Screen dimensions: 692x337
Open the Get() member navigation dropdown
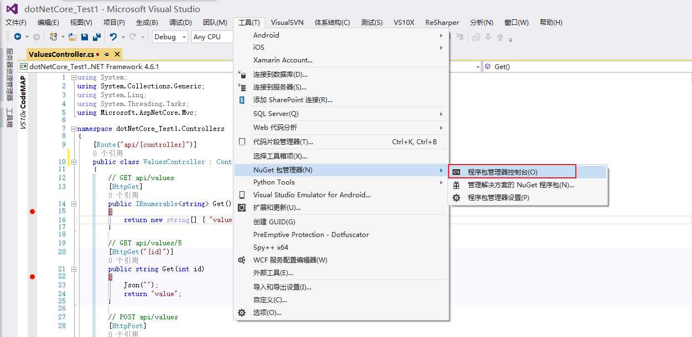click(x=587, y=66)
